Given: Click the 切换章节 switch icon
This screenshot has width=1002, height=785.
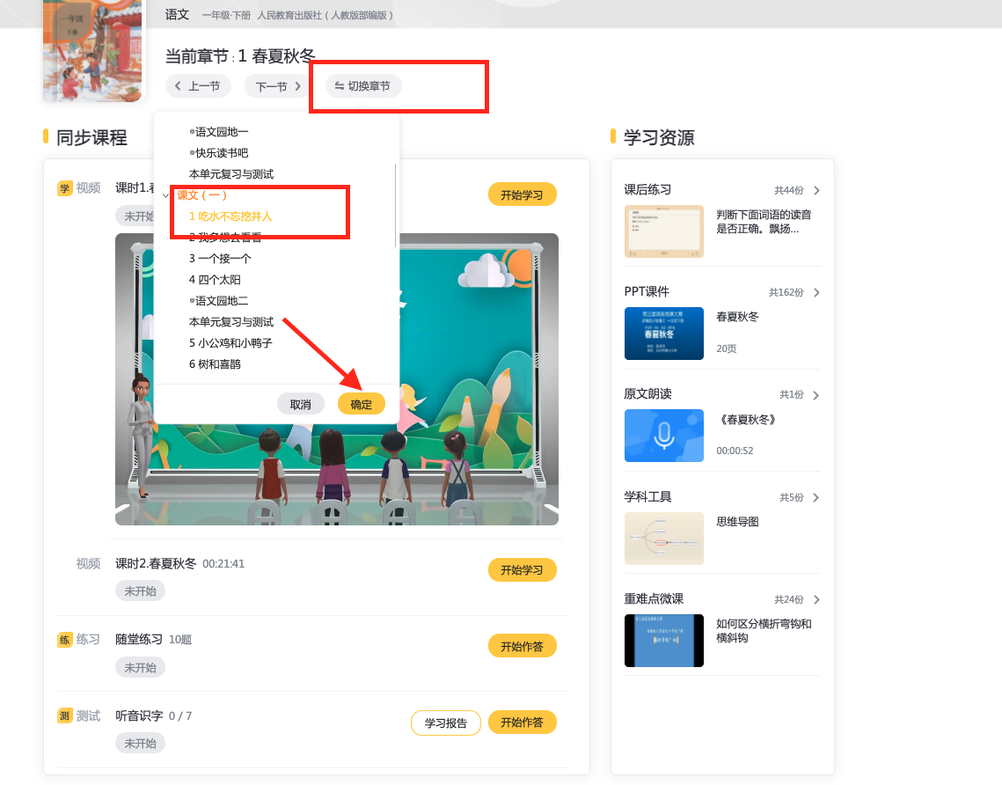Looking at the screenshot, I should click(x=340, y=86).
